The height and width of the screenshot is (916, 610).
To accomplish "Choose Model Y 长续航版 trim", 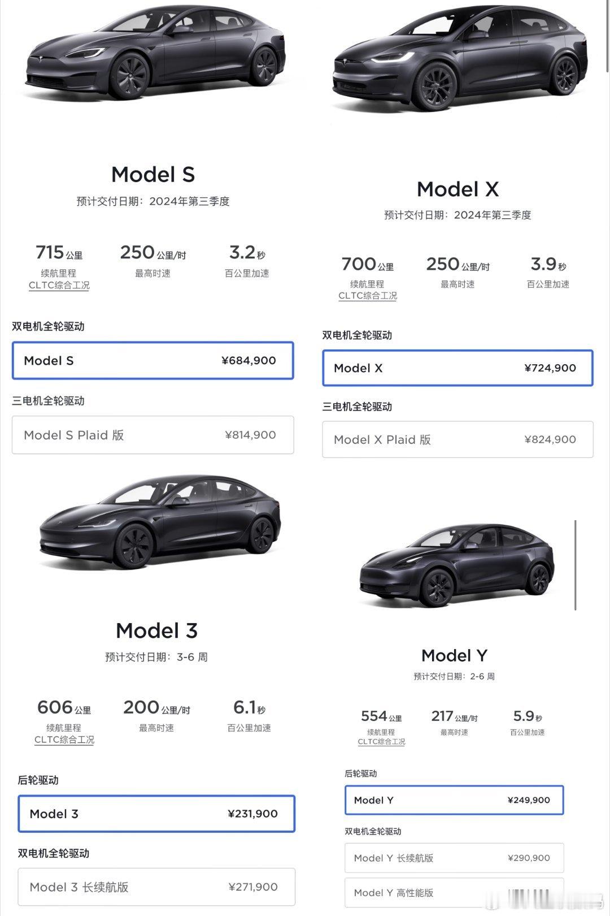I will [x=454, y=858].
